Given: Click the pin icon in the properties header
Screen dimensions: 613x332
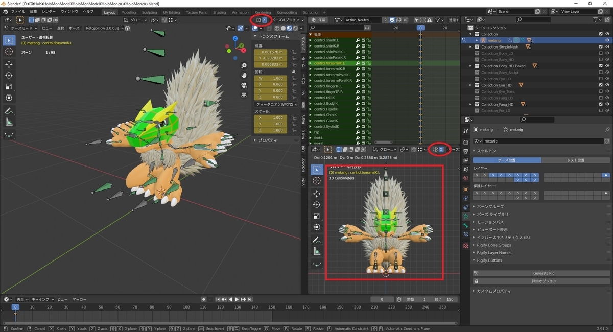Looking at the screenshot, I should [607, 130].
